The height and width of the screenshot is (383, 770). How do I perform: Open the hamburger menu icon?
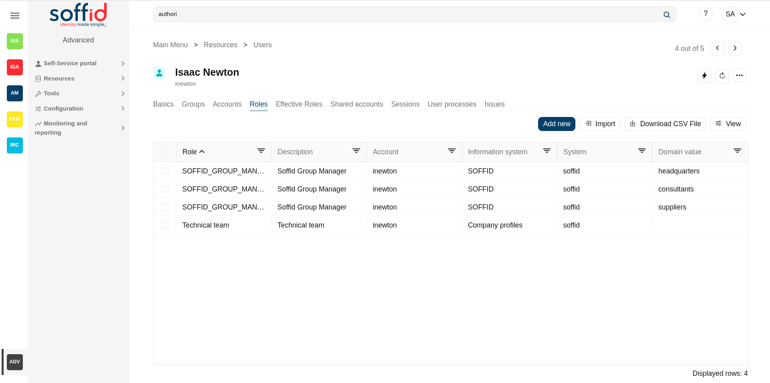pyautogui.click(x=15, y=16)
